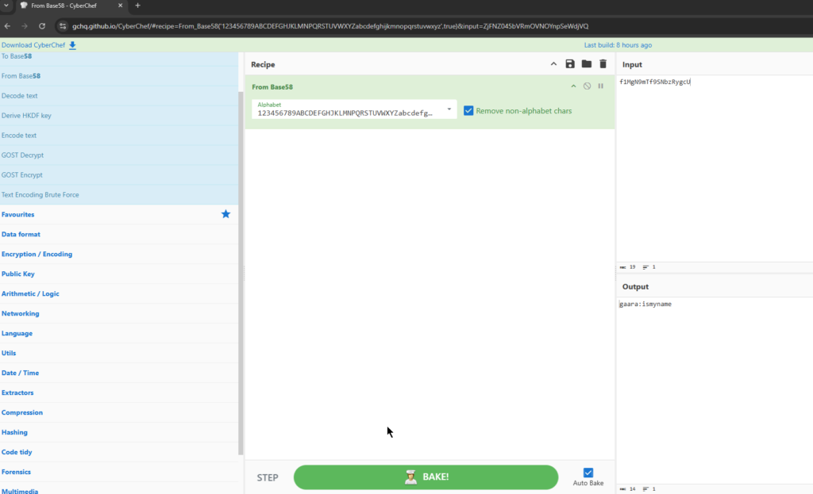Click the Save recipe floppy disk icon

click(570, 64)
